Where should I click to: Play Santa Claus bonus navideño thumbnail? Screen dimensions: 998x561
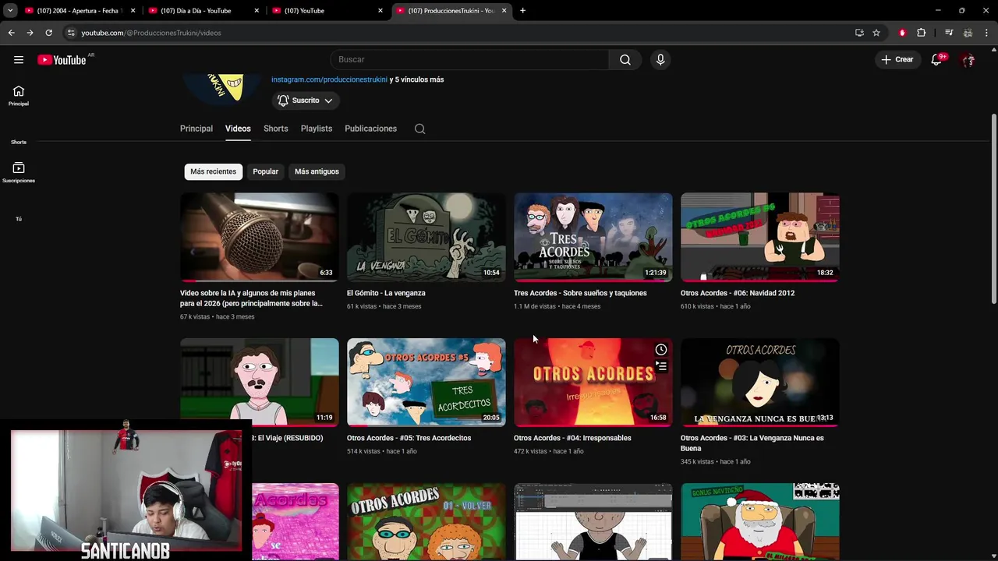[760, 521]
